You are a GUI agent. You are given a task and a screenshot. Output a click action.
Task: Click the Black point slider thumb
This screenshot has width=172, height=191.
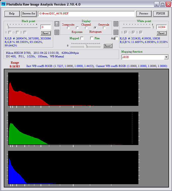point(7,27)
